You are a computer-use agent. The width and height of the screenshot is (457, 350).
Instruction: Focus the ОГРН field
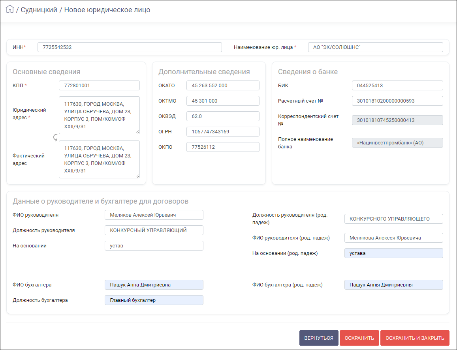pos(223,132)
